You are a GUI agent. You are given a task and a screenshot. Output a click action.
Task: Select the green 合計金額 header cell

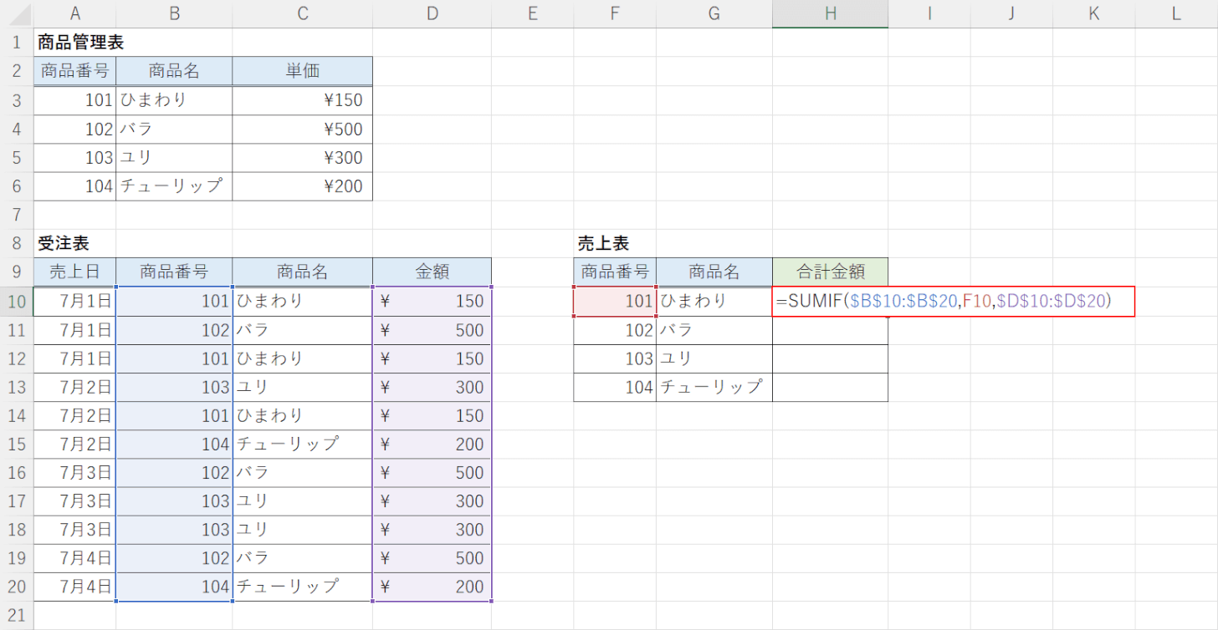click(x=830, y=272)
